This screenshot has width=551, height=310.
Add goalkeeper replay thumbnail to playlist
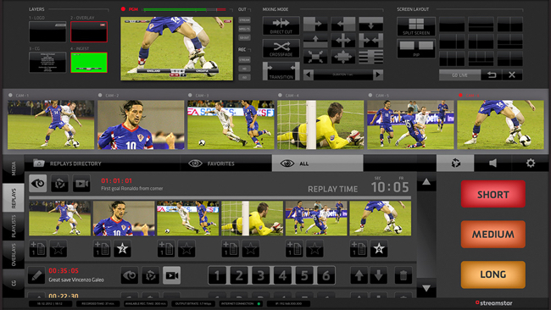pos(231,248)
